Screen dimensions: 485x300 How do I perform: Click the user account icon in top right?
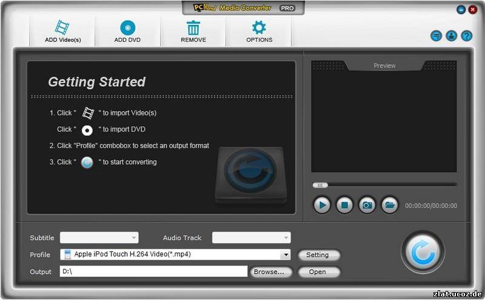[452, 36]
